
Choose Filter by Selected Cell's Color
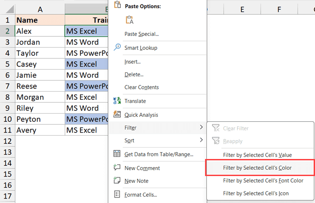click(257, 168)
